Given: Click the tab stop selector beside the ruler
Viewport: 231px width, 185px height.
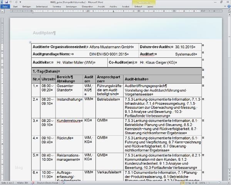Looking at the screenshot, I should pyautogui.click(x=2, y=11).
